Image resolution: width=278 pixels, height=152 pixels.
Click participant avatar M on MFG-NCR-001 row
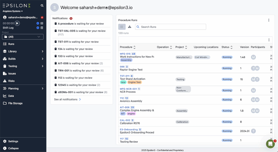(253, 90)
